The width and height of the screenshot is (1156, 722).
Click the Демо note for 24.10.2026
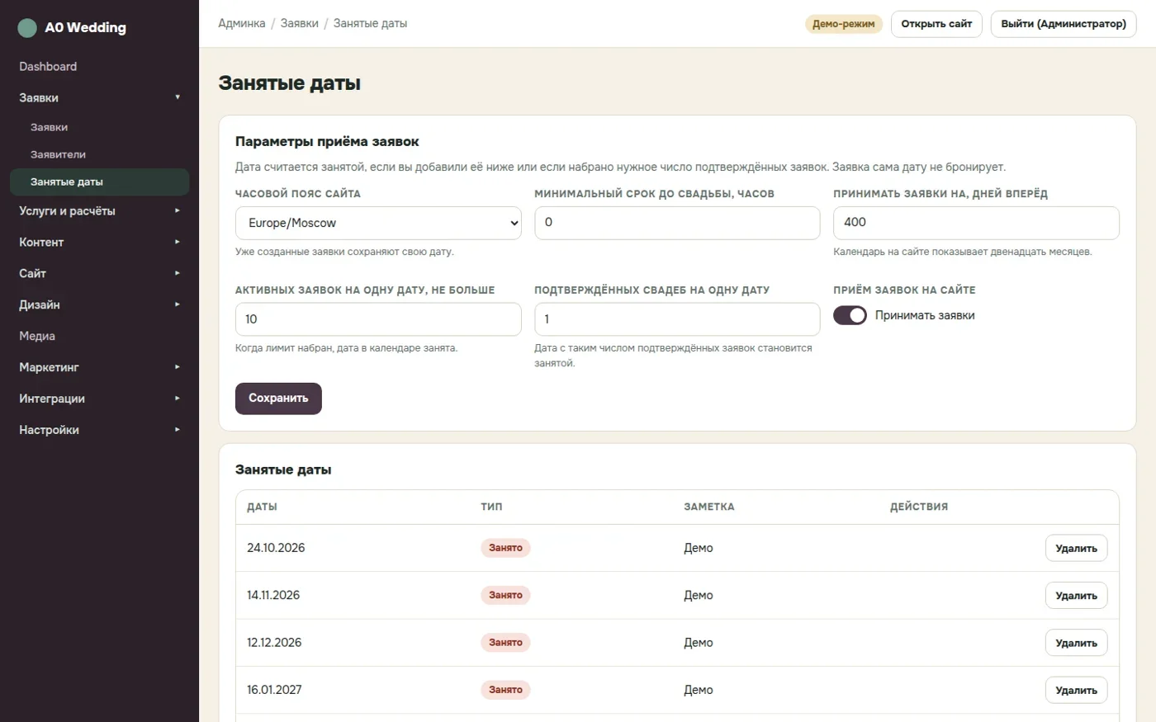(x=699, y=548)
